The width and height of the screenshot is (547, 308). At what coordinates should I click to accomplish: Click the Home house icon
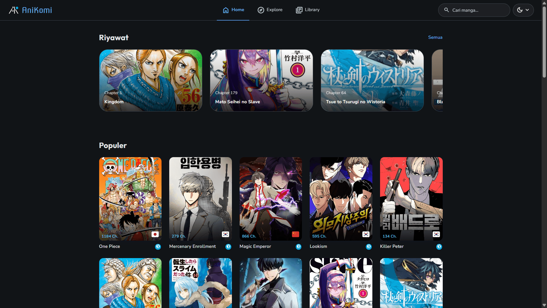tap(226, 10)
